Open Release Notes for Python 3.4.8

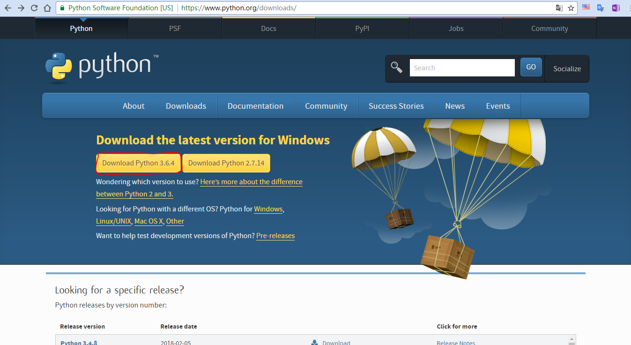point(456,343)
